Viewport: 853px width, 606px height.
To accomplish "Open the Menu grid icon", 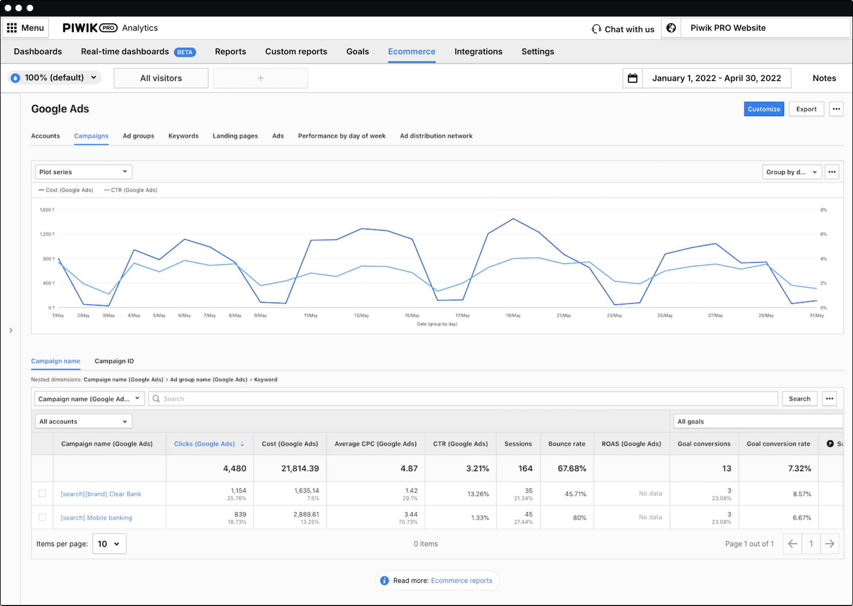I will click(x=12, y=28).
